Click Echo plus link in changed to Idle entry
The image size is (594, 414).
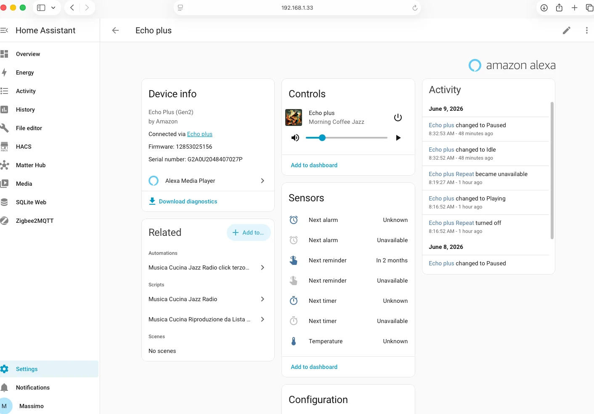click(441, 150)
